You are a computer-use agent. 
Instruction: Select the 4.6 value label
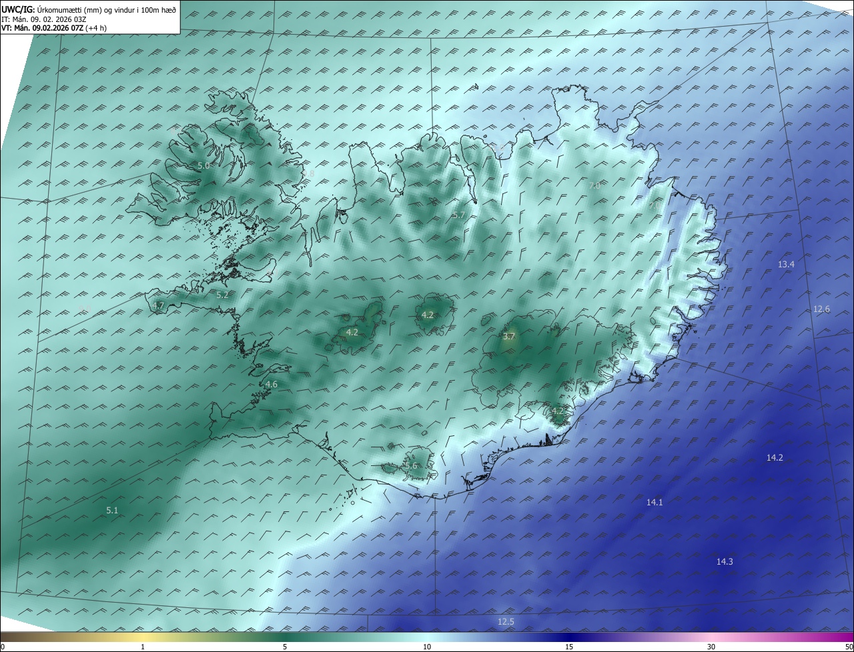[272, 385]
